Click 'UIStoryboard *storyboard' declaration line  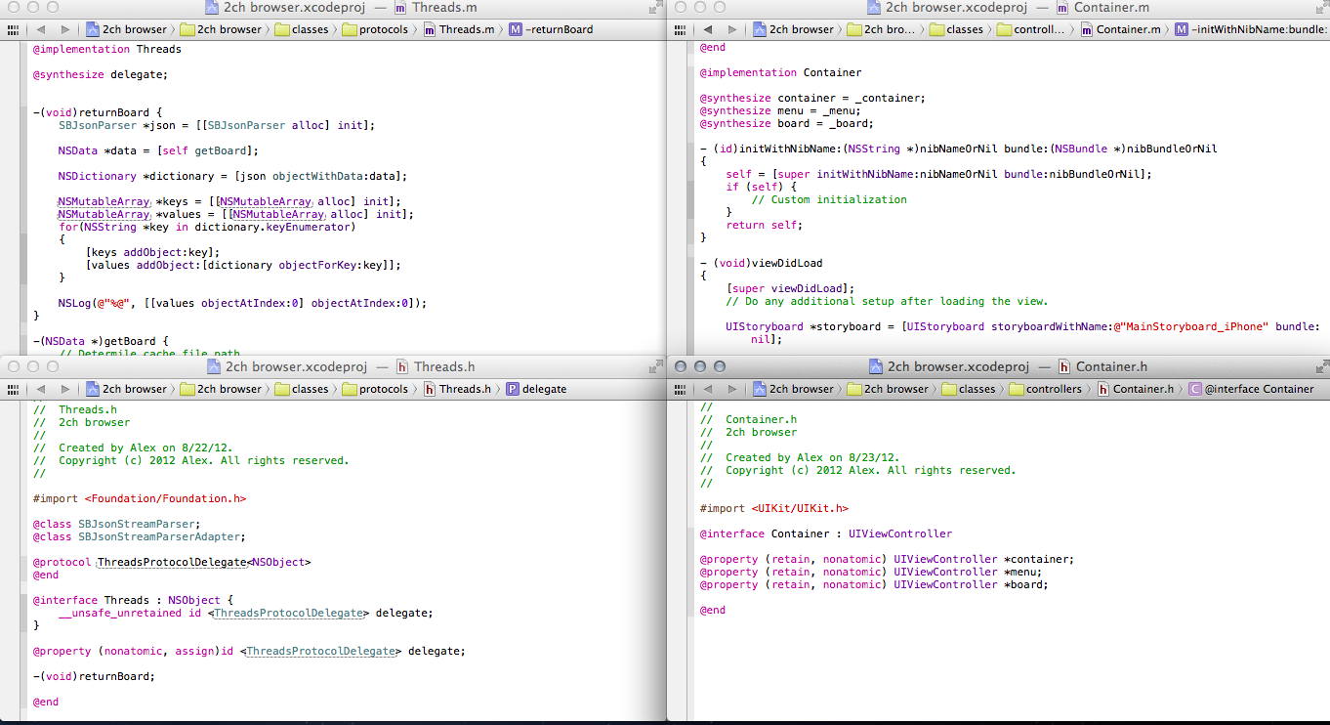click(1023, 326)
